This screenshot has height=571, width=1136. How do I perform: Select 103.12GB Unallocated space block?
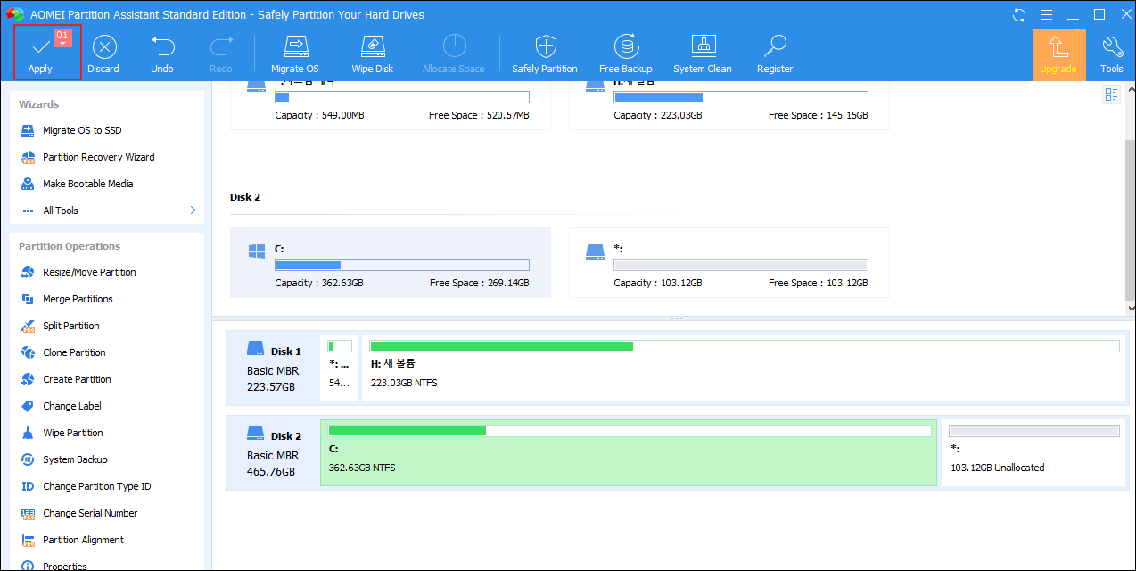pos(1033,452)
